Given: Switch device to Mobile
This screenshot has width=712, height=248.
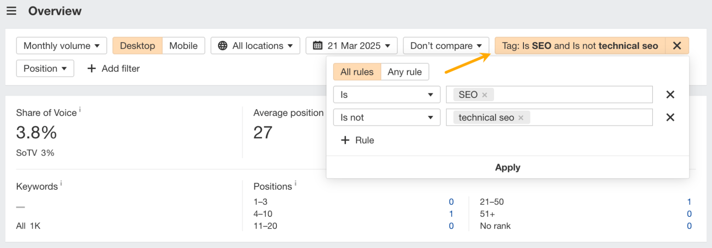Looking at the screenshot, I should (x=183, y=46).
